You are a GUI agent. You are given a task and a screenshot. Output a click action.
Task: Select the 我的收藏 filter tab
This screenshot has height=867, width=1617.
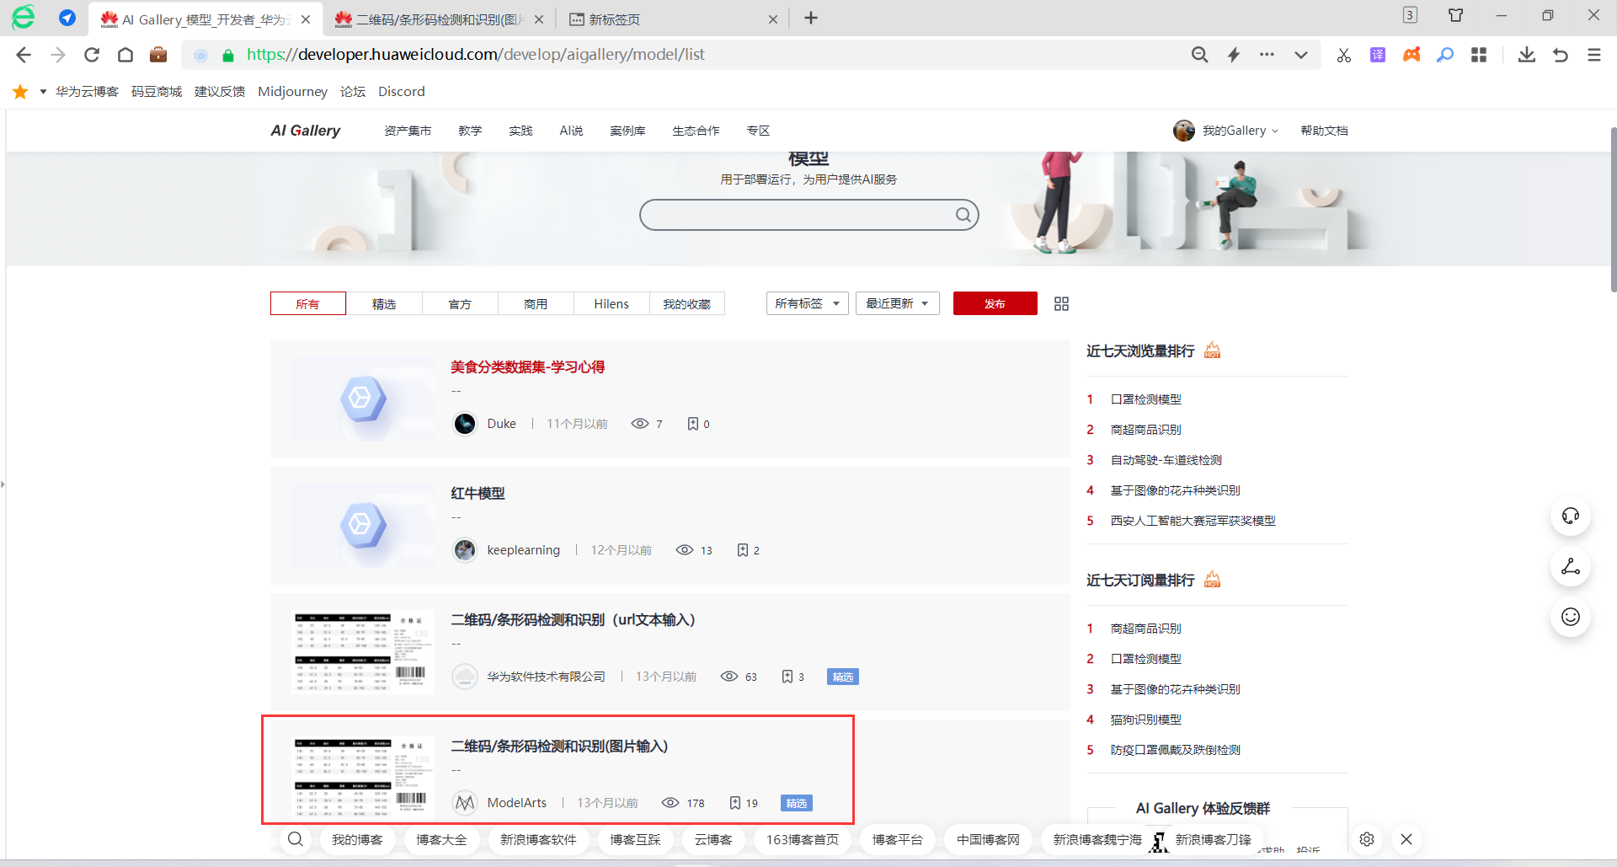tap(687, 303)
